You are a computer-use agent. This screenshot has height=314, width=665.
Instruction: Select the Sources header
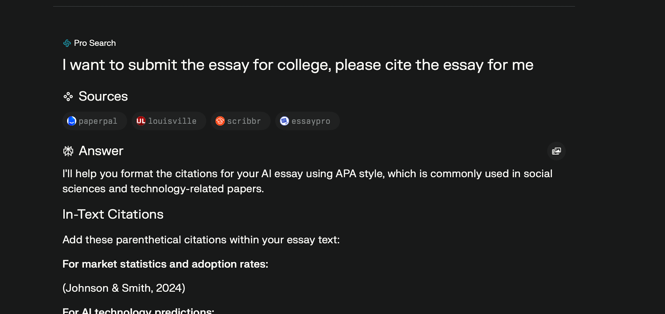click(102, 97)
